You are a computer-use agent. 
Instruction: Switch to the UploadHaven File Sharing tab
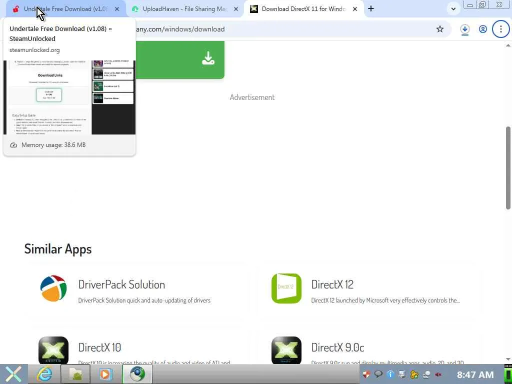(x=184, y=9)
